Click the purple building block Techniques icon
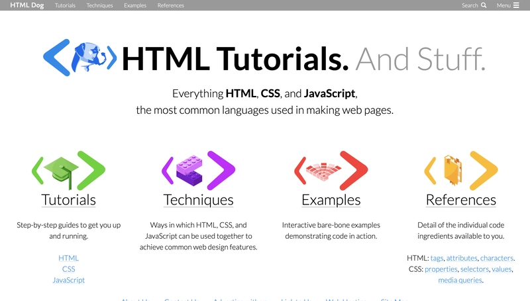 click(198, 171)
